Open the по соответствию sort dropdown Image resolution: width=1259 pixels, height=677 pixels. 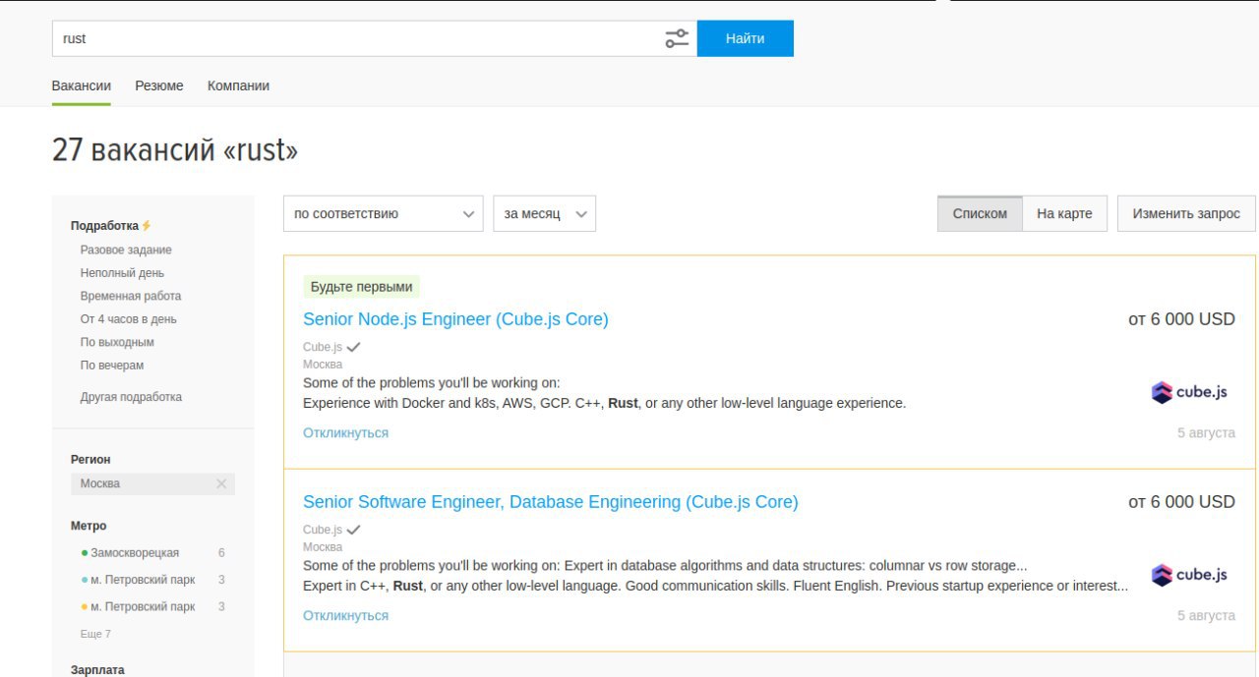[x=384, y=214]
